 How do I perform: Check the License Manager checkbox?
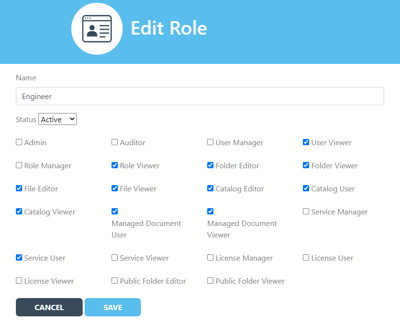210,257
